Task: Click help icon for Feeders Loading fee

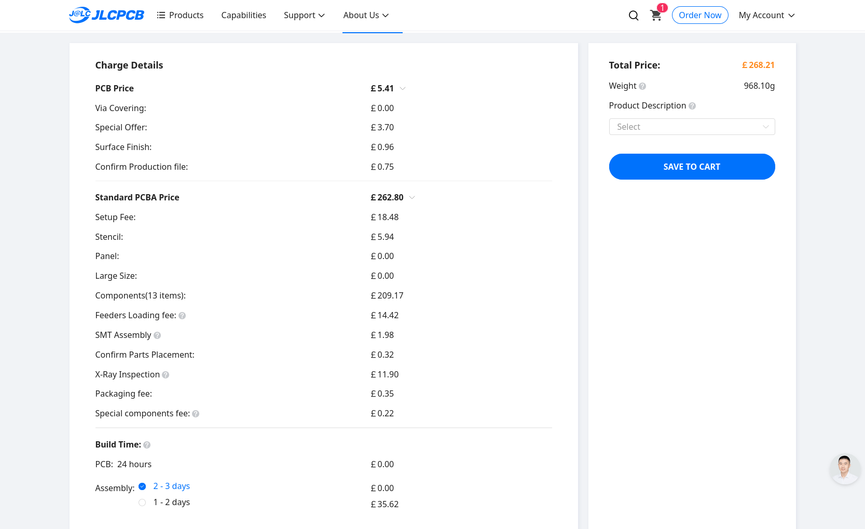Action: (182, 316)
